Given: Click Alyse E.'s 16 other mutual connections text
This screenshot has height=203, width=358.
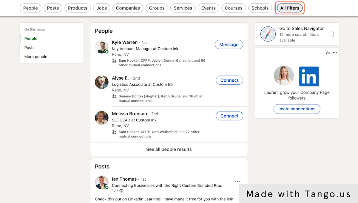Looking at the screenshot, I should click(161, 99).
